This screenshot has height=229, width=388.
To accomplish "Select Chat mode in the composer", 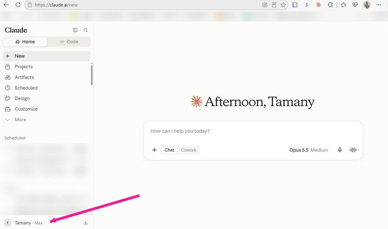I will pos(169,150).
